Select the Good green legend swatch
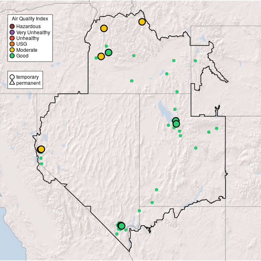 click(x=13, y=55)
